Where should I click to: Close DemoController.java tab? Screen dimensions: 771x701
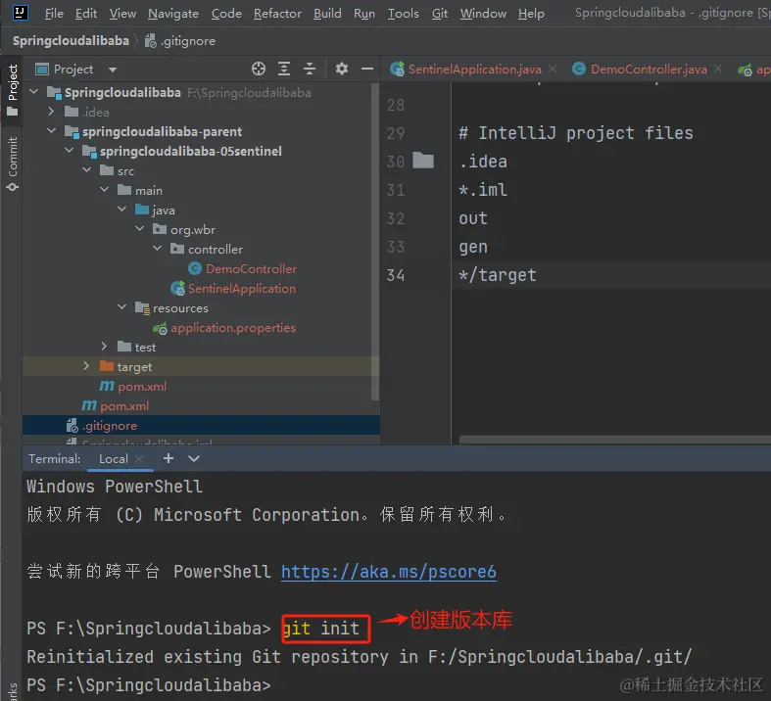718,69
